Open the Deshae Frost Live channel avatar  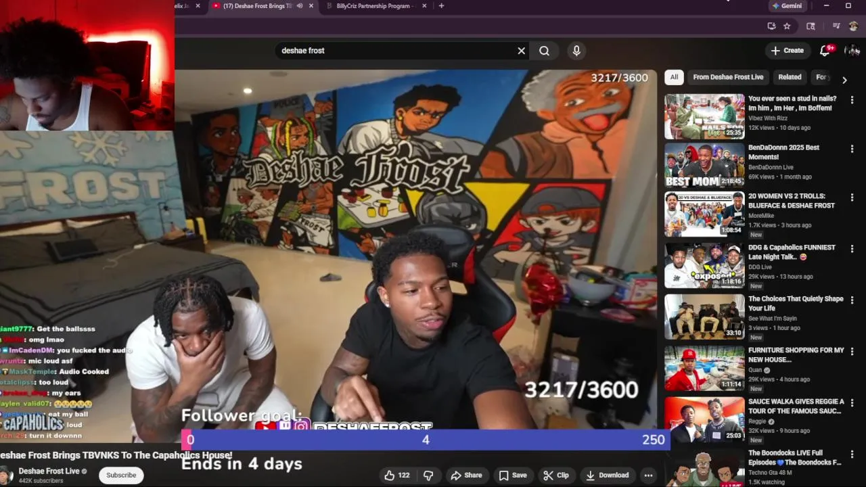pos(6,475)
